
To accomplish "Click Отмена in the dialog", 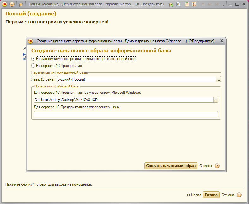I will 205,166.
